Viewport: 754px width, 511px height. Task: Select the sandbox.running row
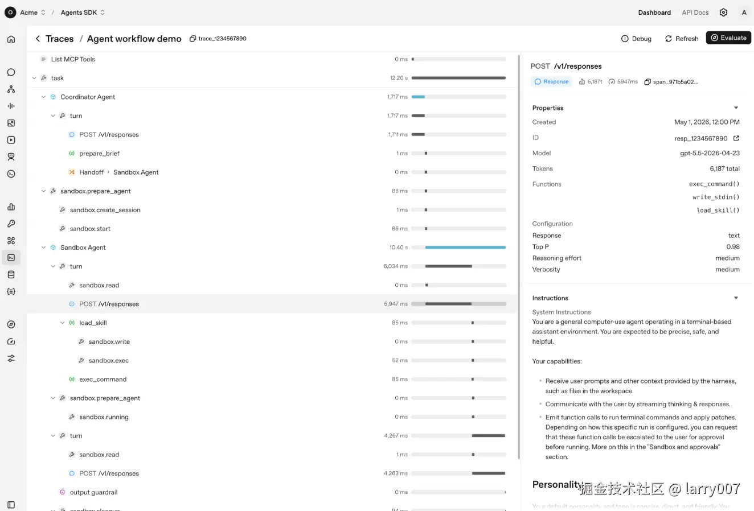(272, 417)
